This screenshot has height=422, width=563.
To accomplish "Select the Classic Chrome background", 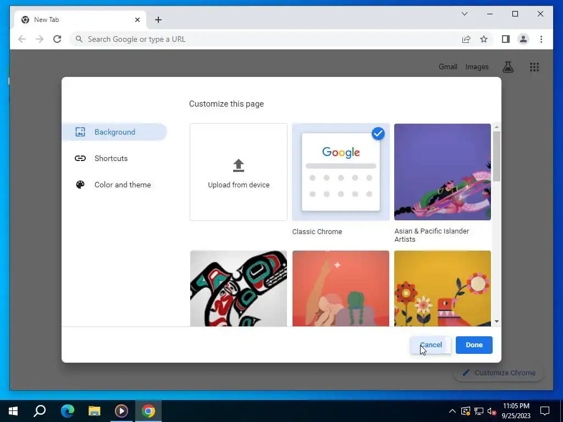I will [341, 172].
